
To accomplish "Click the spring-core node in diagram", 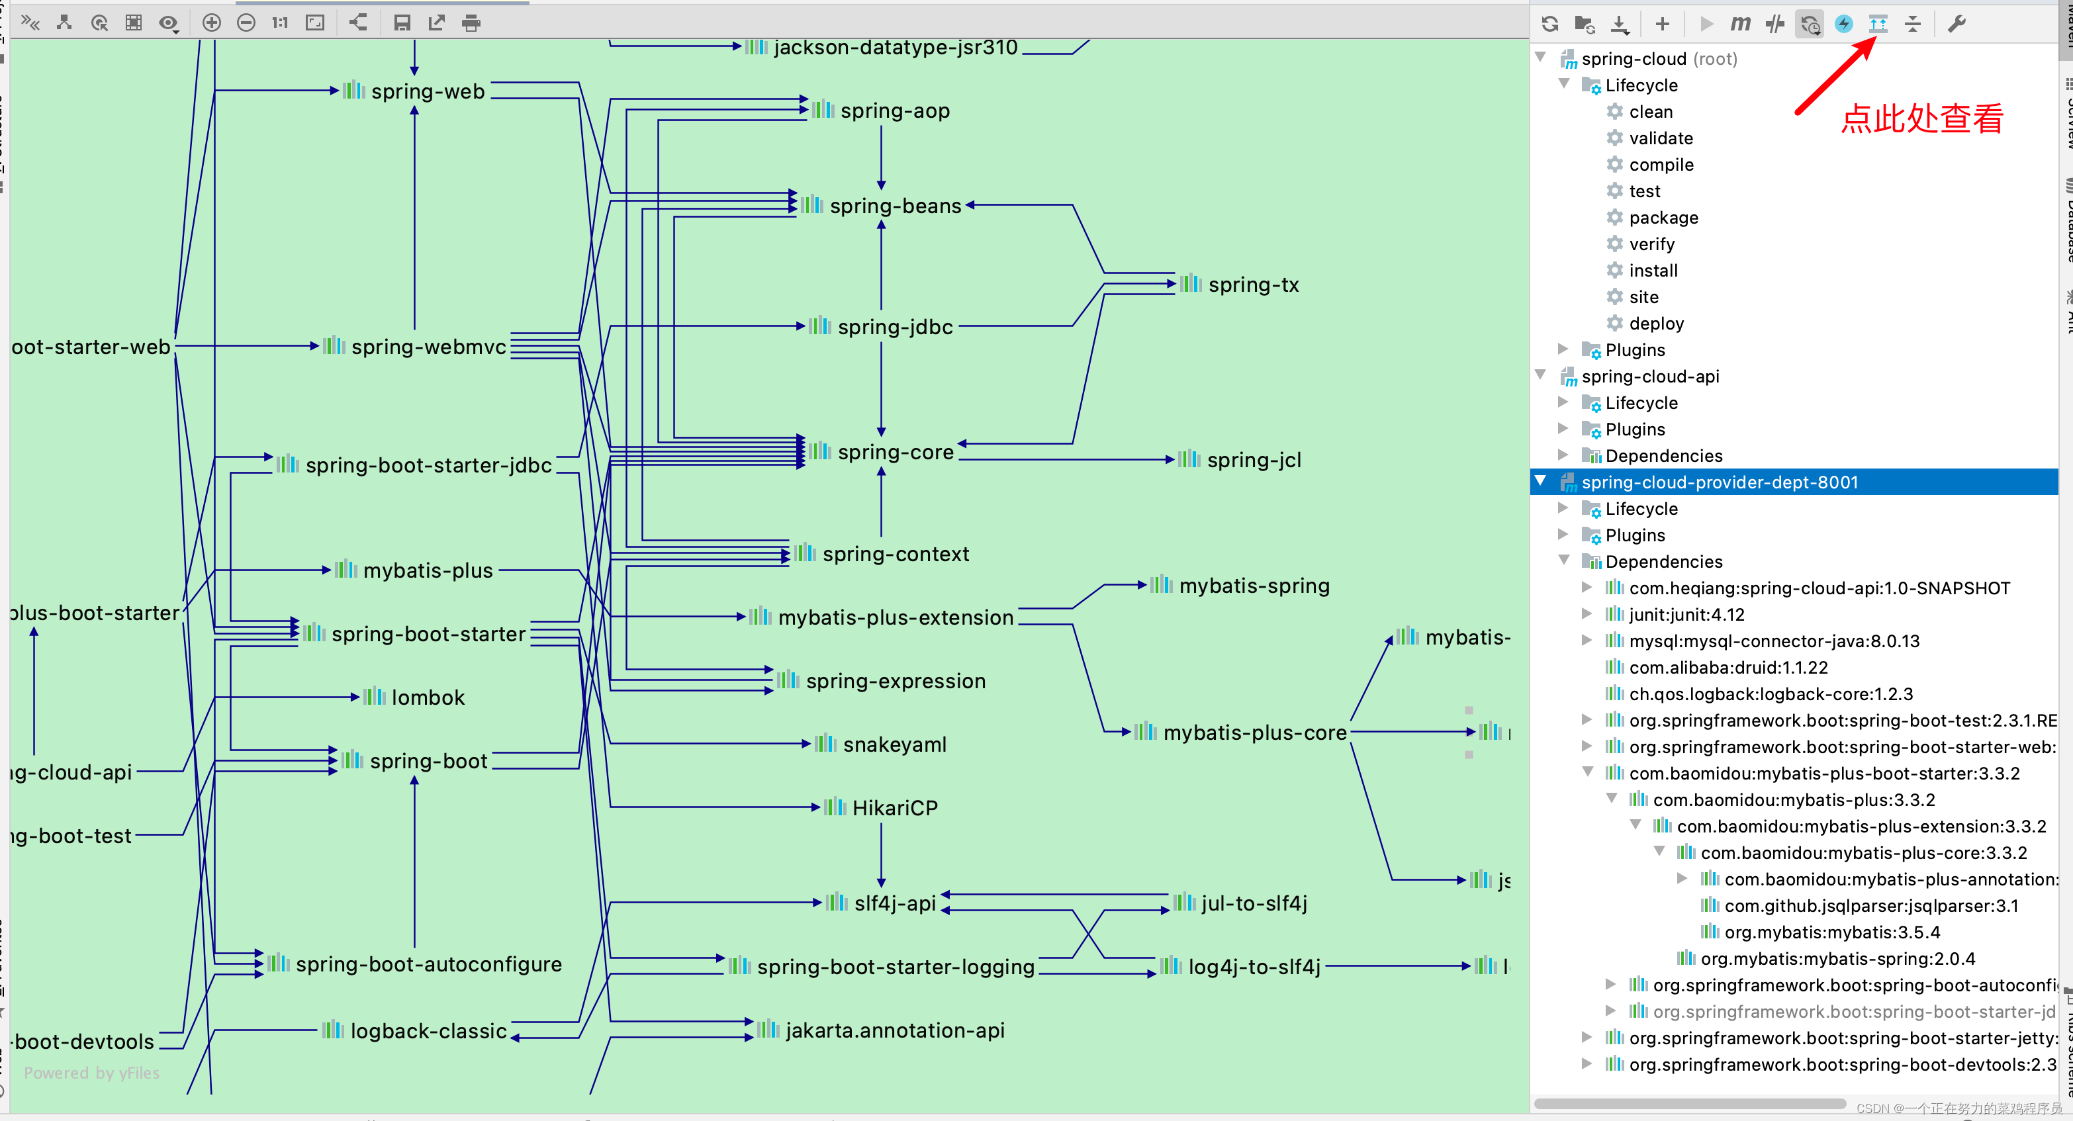I will tap(895, 452).
